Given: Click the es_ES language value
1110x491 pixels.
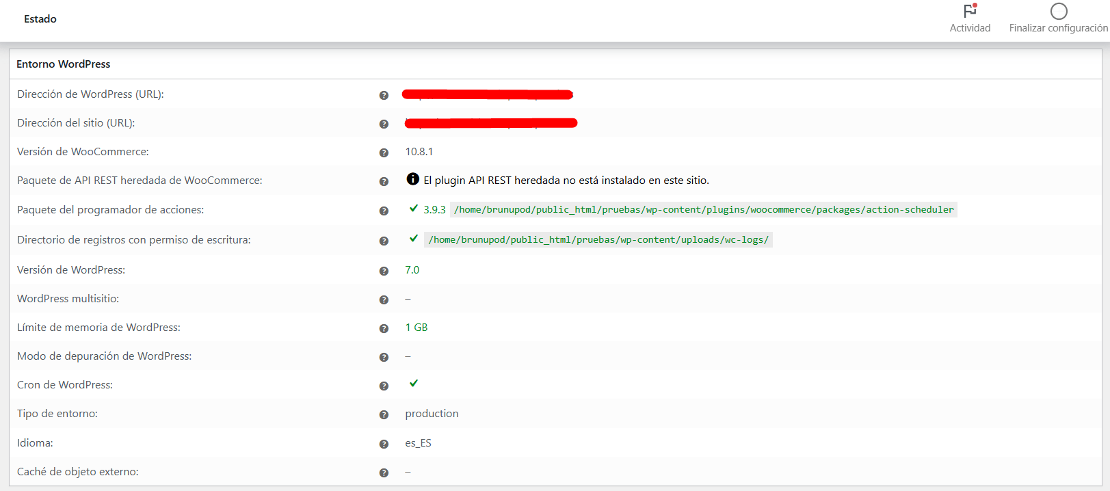Looking at the screenshot, I should coord(418,443).
